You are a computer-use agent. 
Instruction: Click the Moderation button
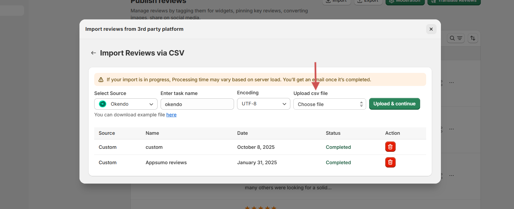[x=405, y=1]
